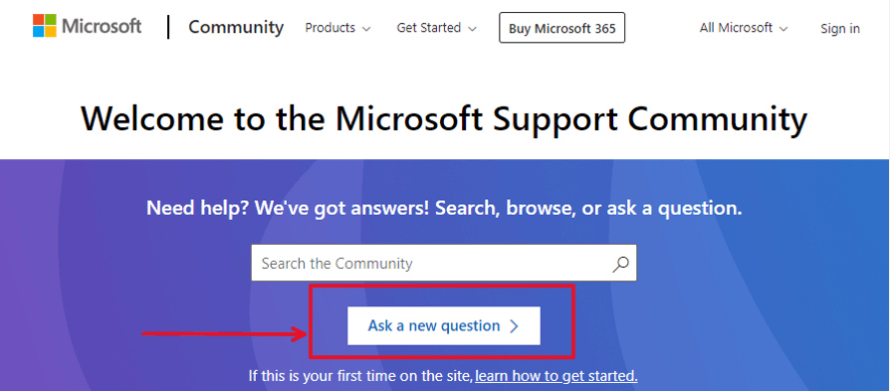
Task: Open the Get Started menu
Action: [436, 28]
